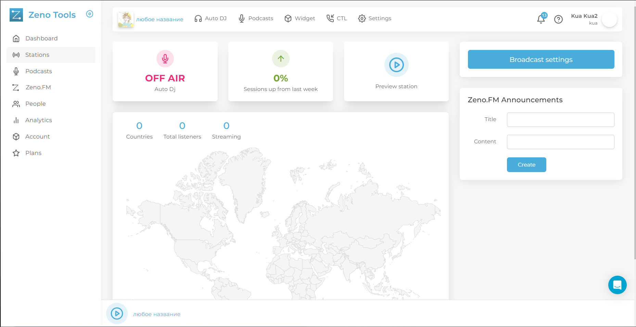The image size is (636, 327).
Task: Click the 0% sessions value
Action: pyautogui.click(x=281, y=78)
